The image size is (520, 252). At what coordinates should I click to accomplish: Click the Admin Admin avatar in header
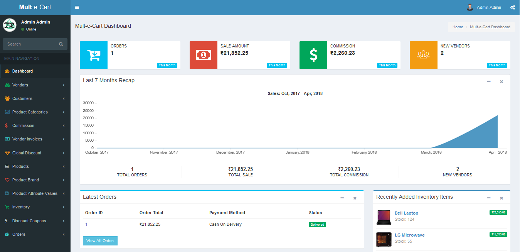(470, 7)
